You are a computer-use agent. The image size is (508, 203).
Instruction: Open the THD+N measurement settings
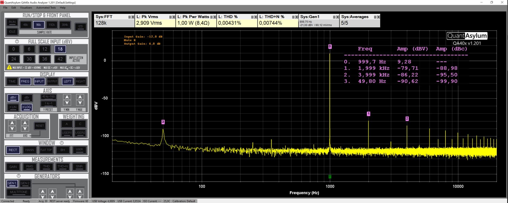[x=62, y=167]
